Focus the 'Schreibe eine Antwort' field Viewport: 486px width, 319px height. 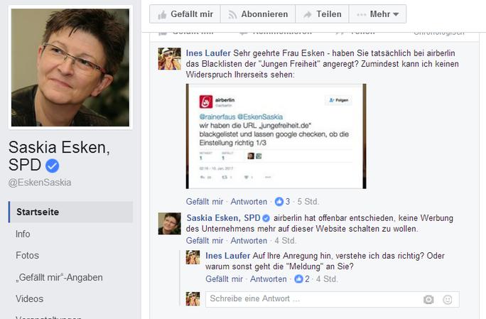pyautogui.click(x=333, y=299)
